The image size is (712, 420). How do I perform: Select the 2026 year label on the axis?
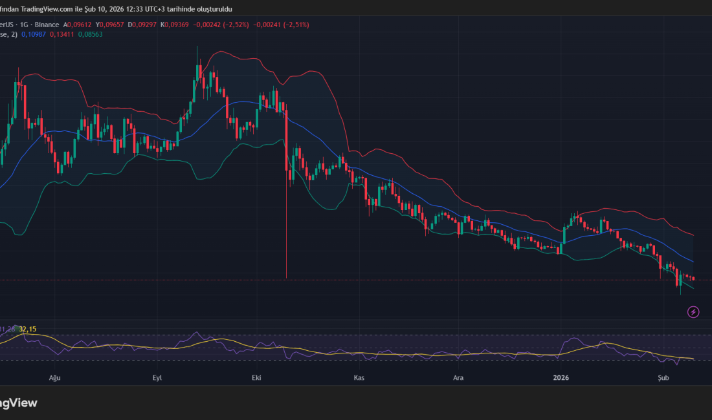561,377
